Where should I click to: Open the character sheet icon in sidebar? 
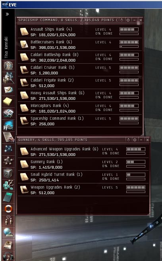[x=8, y=66]
